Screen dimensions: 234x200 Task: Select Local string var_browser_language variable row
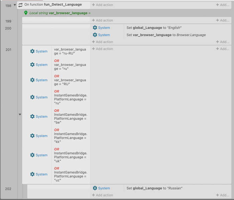tap(60, 13)
